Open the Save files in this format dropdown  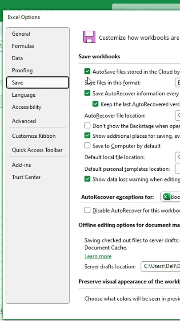[177, 83]
